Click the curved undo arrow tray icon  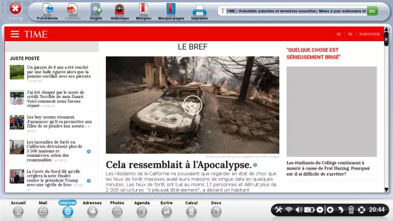coord(340,209)
